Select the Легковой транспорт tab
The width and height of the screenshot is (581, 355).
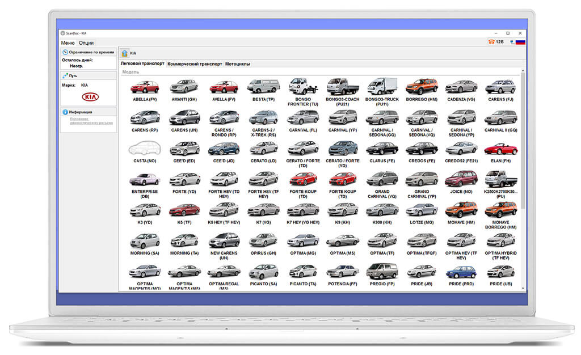pos(142,64)
